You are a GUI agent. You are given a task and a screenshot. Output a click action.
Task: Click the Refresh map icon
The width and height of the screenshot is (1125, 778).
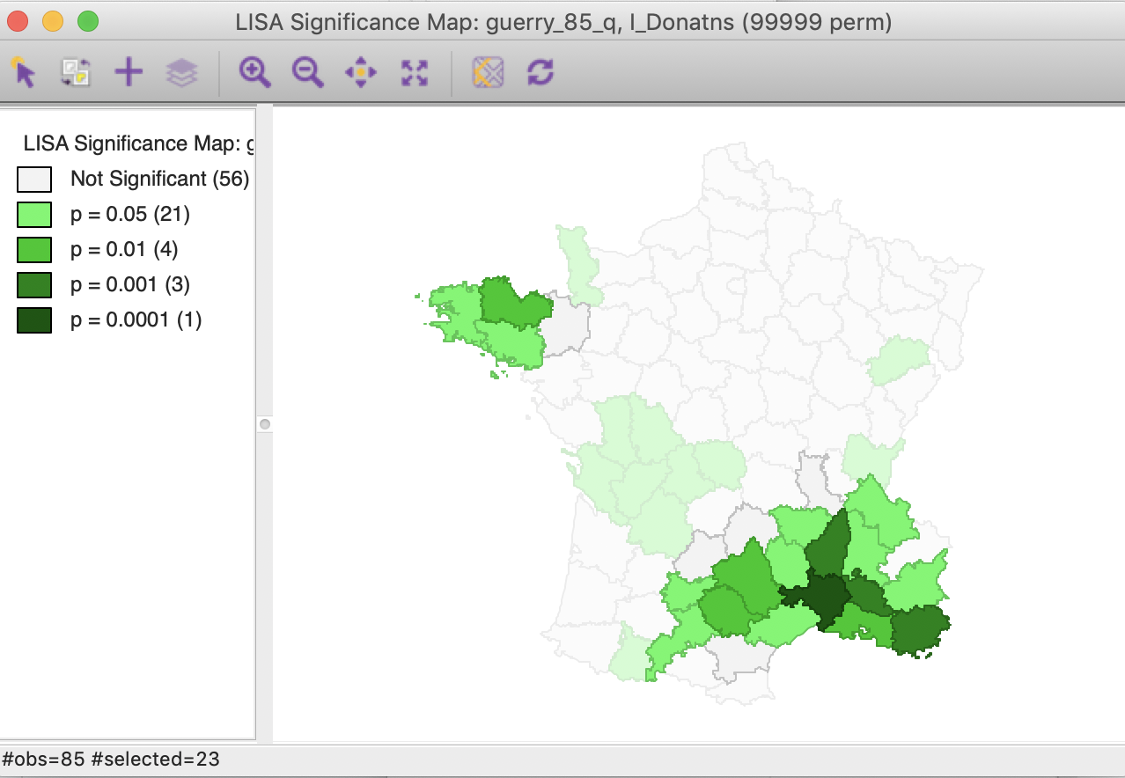point(540,72)
